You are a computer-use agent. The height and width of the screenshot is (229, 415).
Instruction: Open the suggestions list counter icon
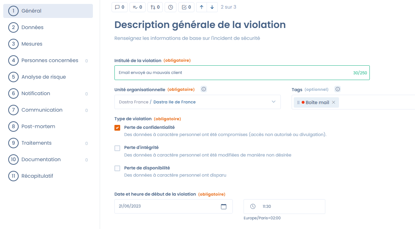137,7
